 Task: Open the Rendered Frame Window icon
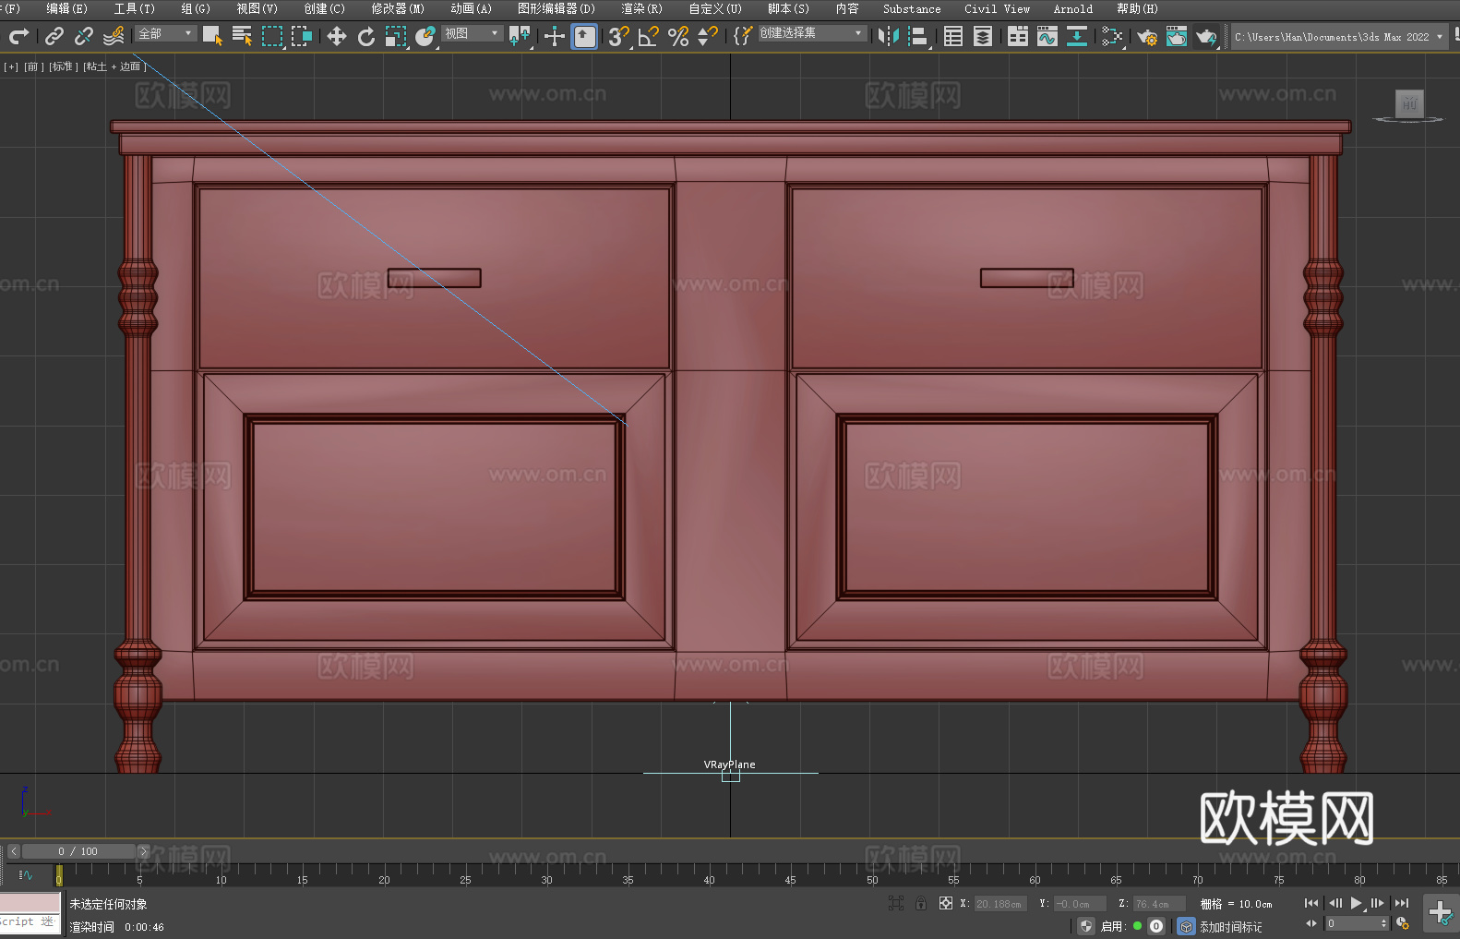(x=1177, y=36)
